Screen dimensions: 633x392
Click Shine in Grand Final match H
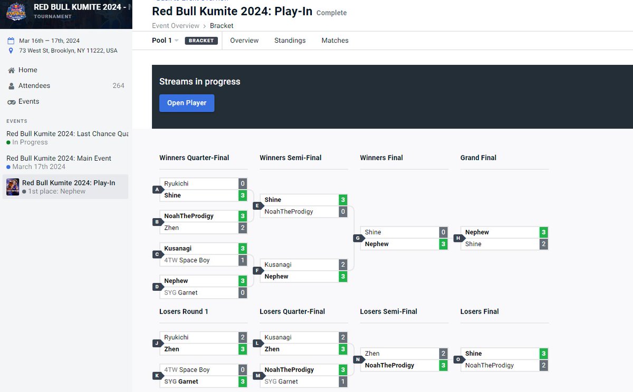pyautogui.click(x=473, y=244)
